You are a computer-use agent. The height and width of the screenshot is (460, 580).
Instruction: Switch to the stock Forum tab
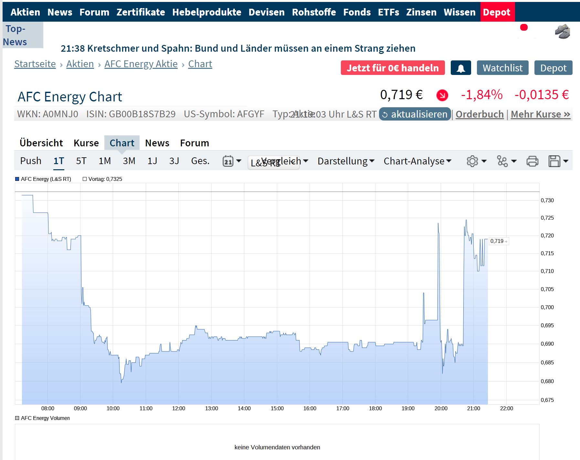click(195, 143)
